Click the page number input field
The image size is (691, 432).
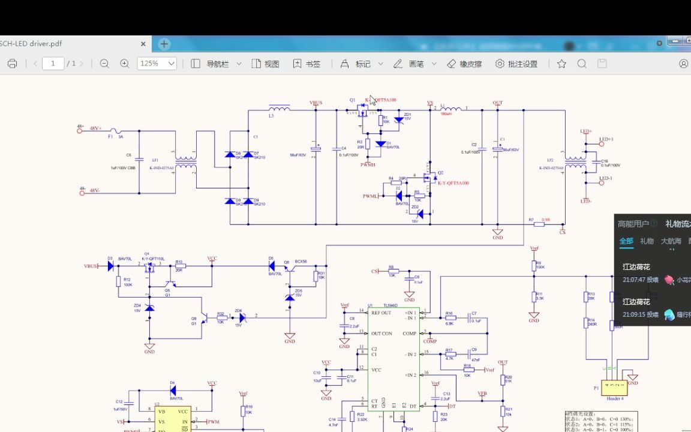click(x=53, y=64)
